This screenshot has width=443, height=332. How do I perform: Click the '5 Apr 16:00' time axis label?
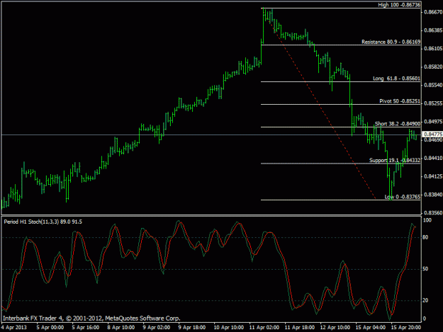coord(86,327)
